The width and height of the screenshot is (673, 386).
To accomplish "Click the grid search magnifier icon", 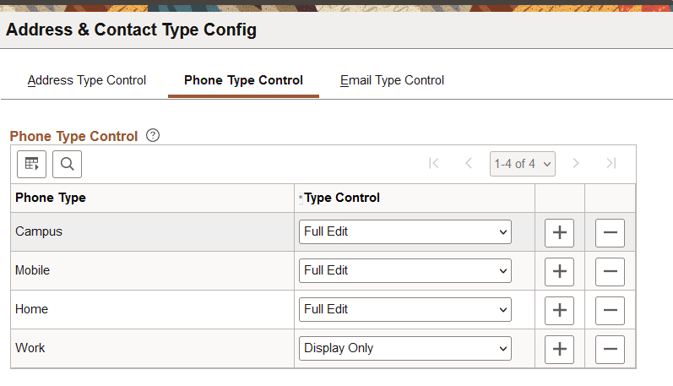I will click(x=67, y=164).
